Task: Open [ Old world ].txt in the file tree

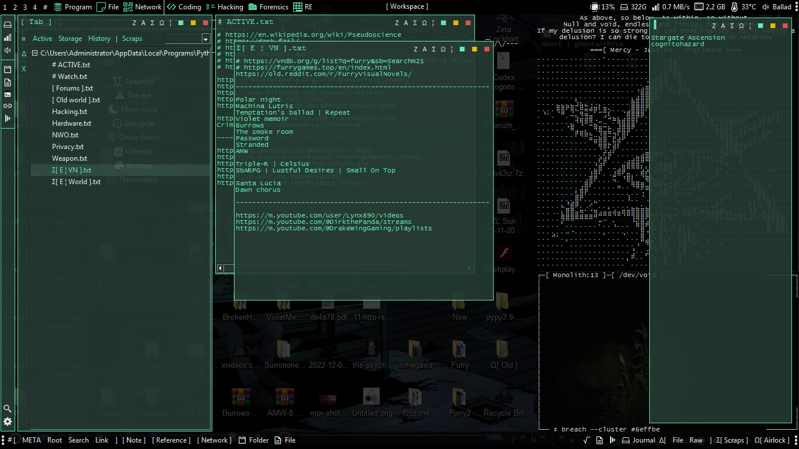Action: coord(76,100)
